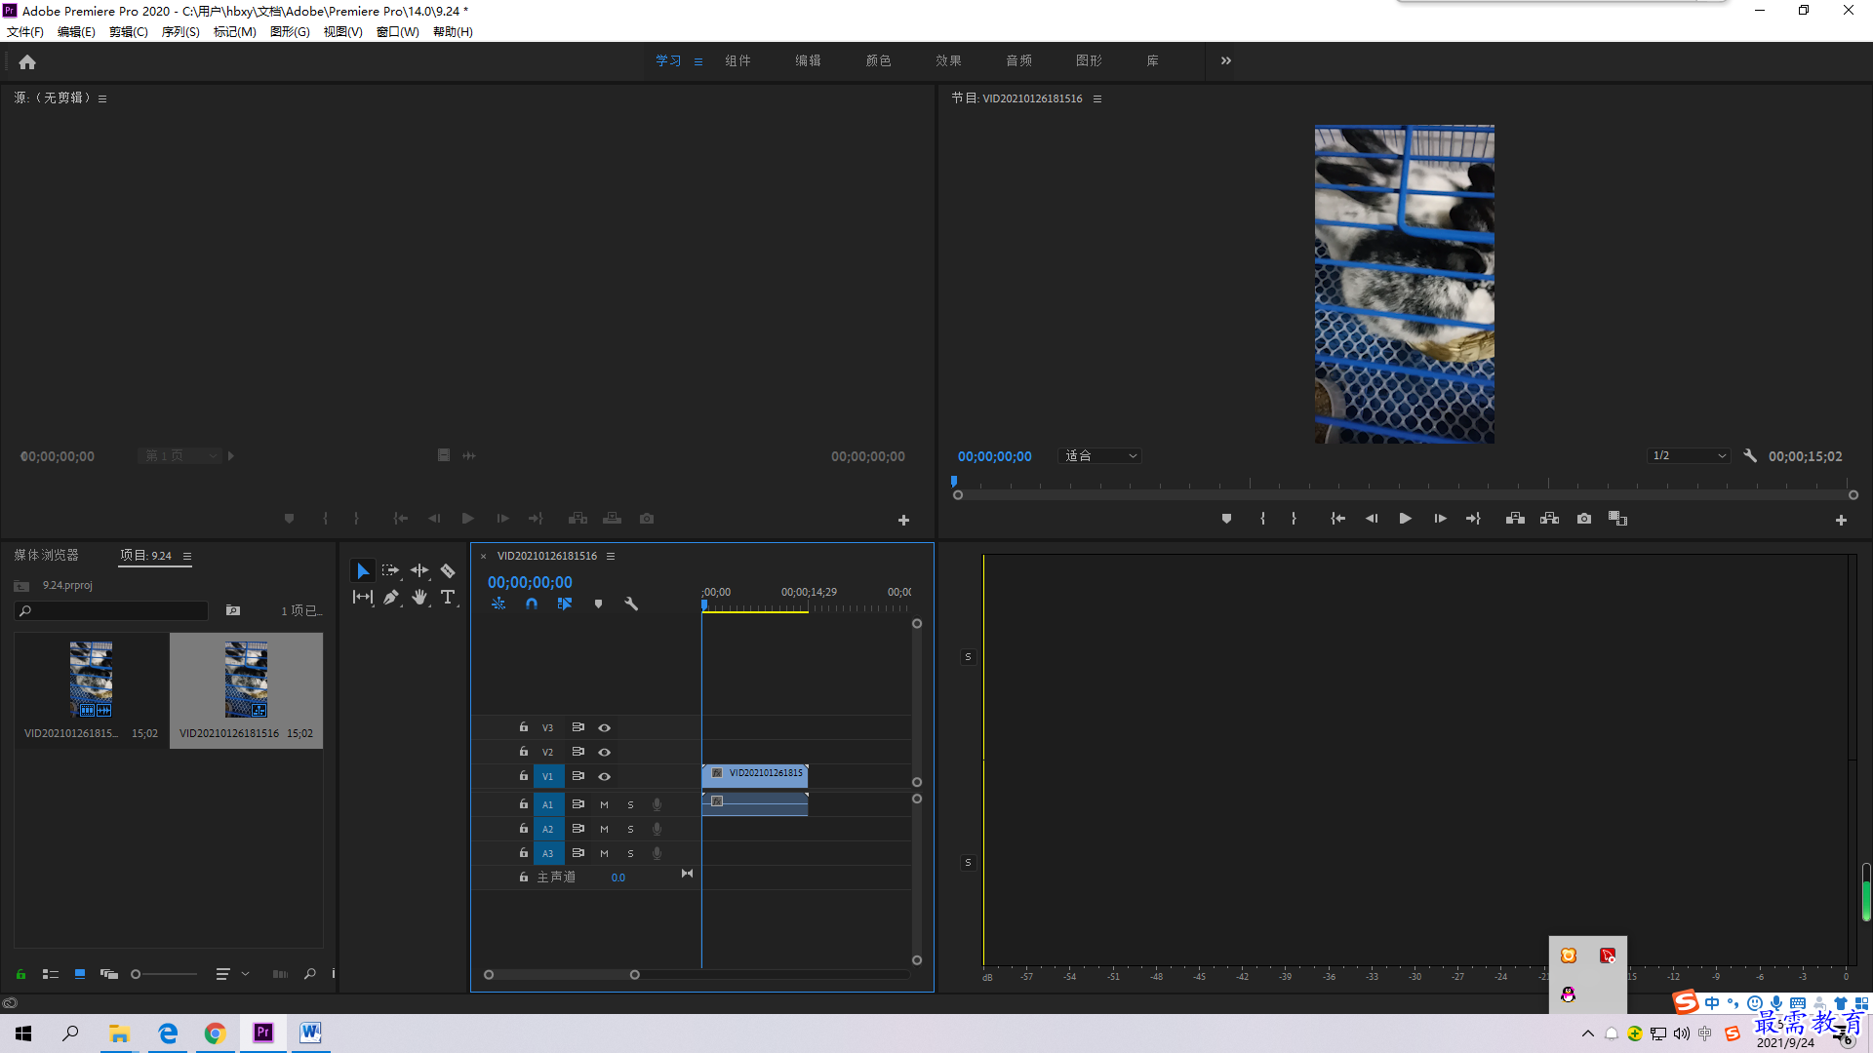Open source monitor panel menu
The image size is (1873, 1053).
click(x=102, y=98)
